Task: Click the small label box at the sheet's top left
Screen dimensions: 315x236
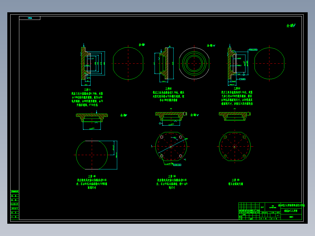Action: click(x=30, y=18)
